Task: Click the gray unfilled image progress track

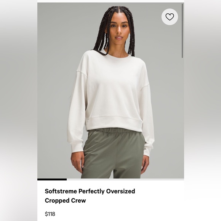Action: tap(125, 179)
